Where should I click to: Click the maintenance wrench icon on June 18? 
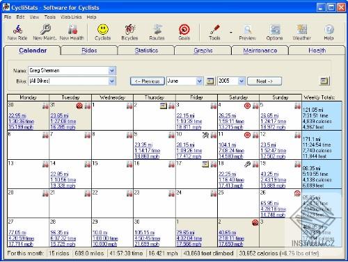(247, 164)
